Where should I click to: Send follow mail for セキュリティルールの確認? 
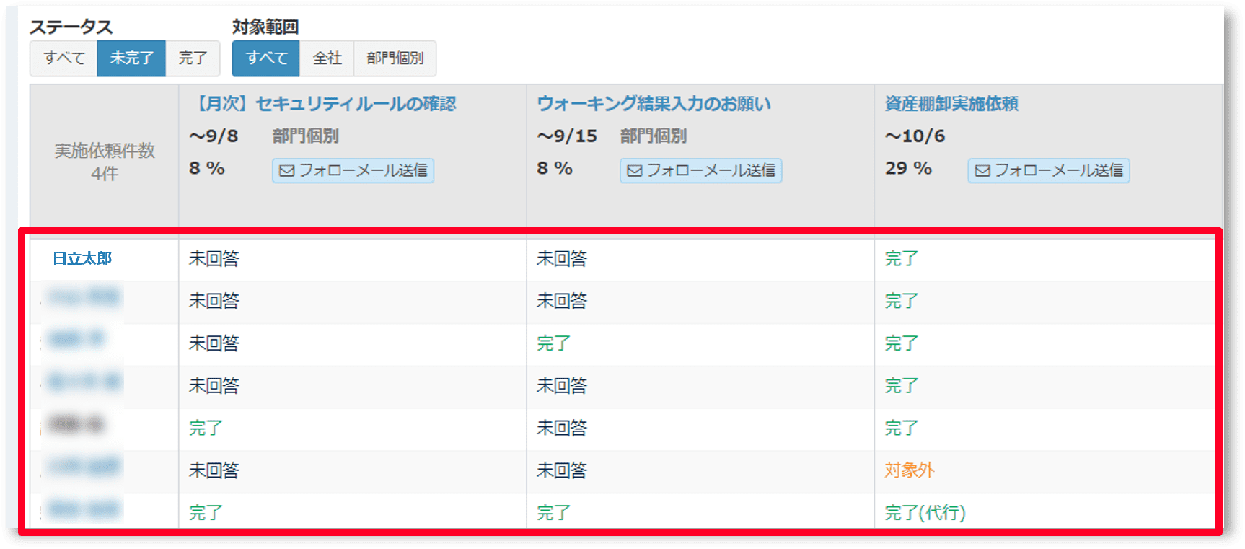(353, 171)
